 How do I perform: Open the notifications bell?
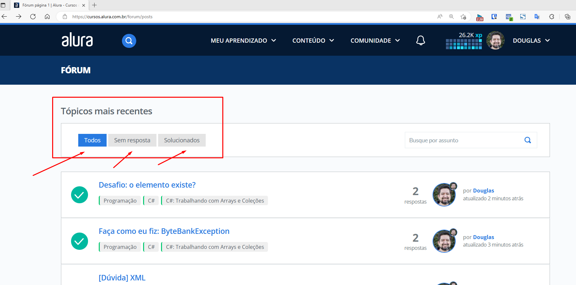[x=421, y=40]
